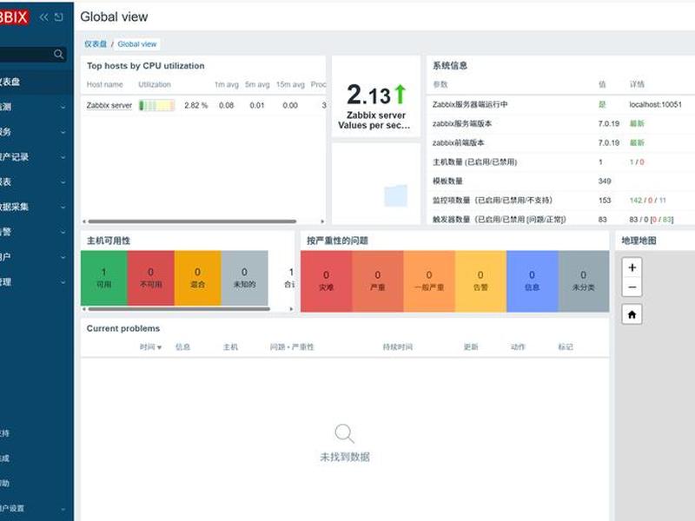Click 7.0.19 in the zabbix服务端版本 row
Screen dimensions: 695x521
tap(609, 123)
